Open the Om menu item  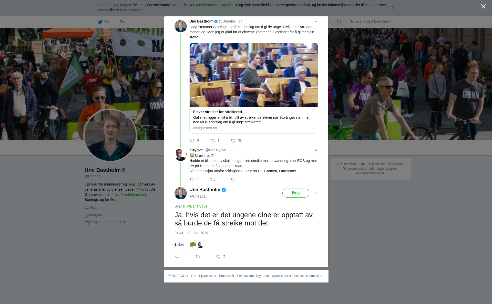122,21
